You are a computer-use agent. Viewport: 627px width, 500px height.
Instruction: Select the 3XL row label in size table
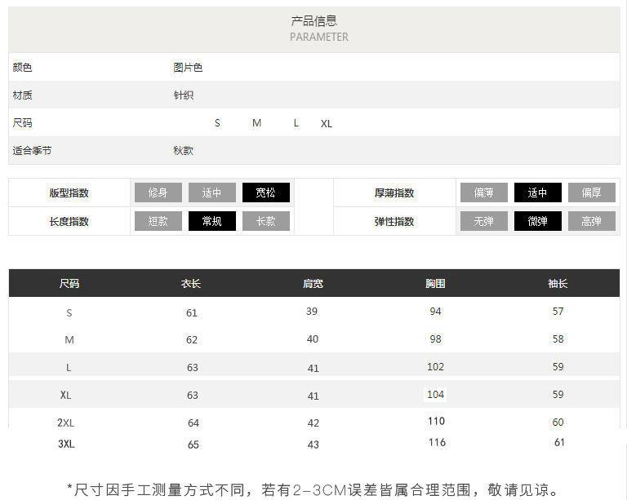coord(66,445)
